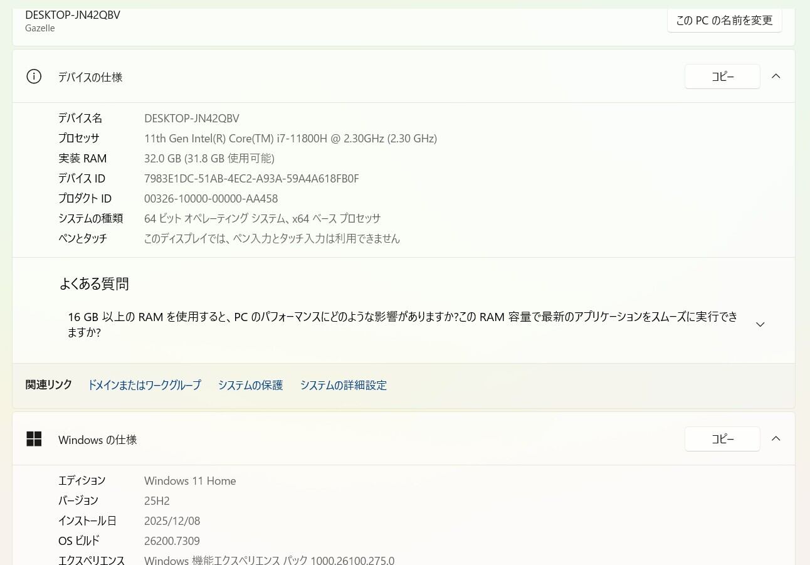This screenshot has height=565, width=810.
Task: Click the プロセッサ label
Action: pyautogui.click(x=79, y=139)
